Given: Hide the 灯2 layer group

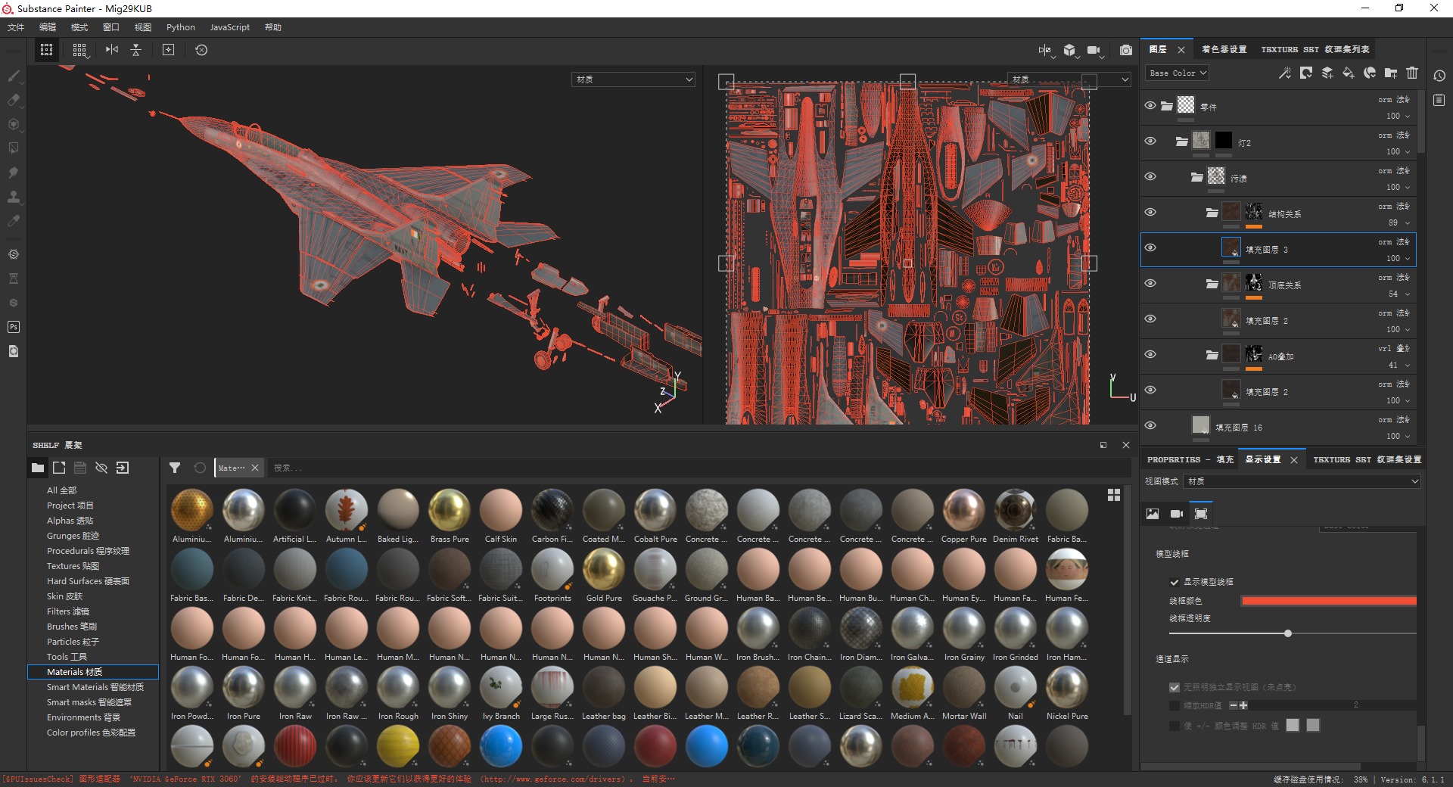Looking at the screenshot, I should 1150,142.
